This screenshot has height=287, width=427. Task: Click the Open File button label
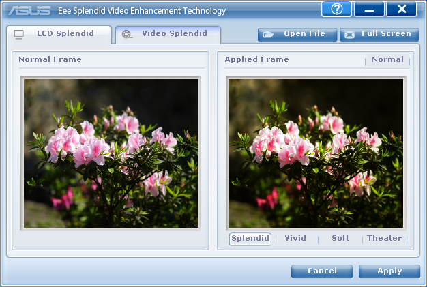304,34
